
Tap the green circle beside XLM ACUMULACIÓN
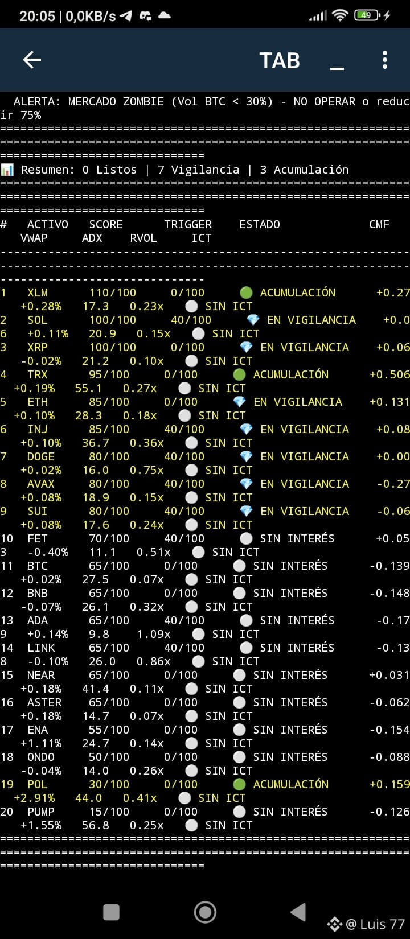(x=246, y=293)
